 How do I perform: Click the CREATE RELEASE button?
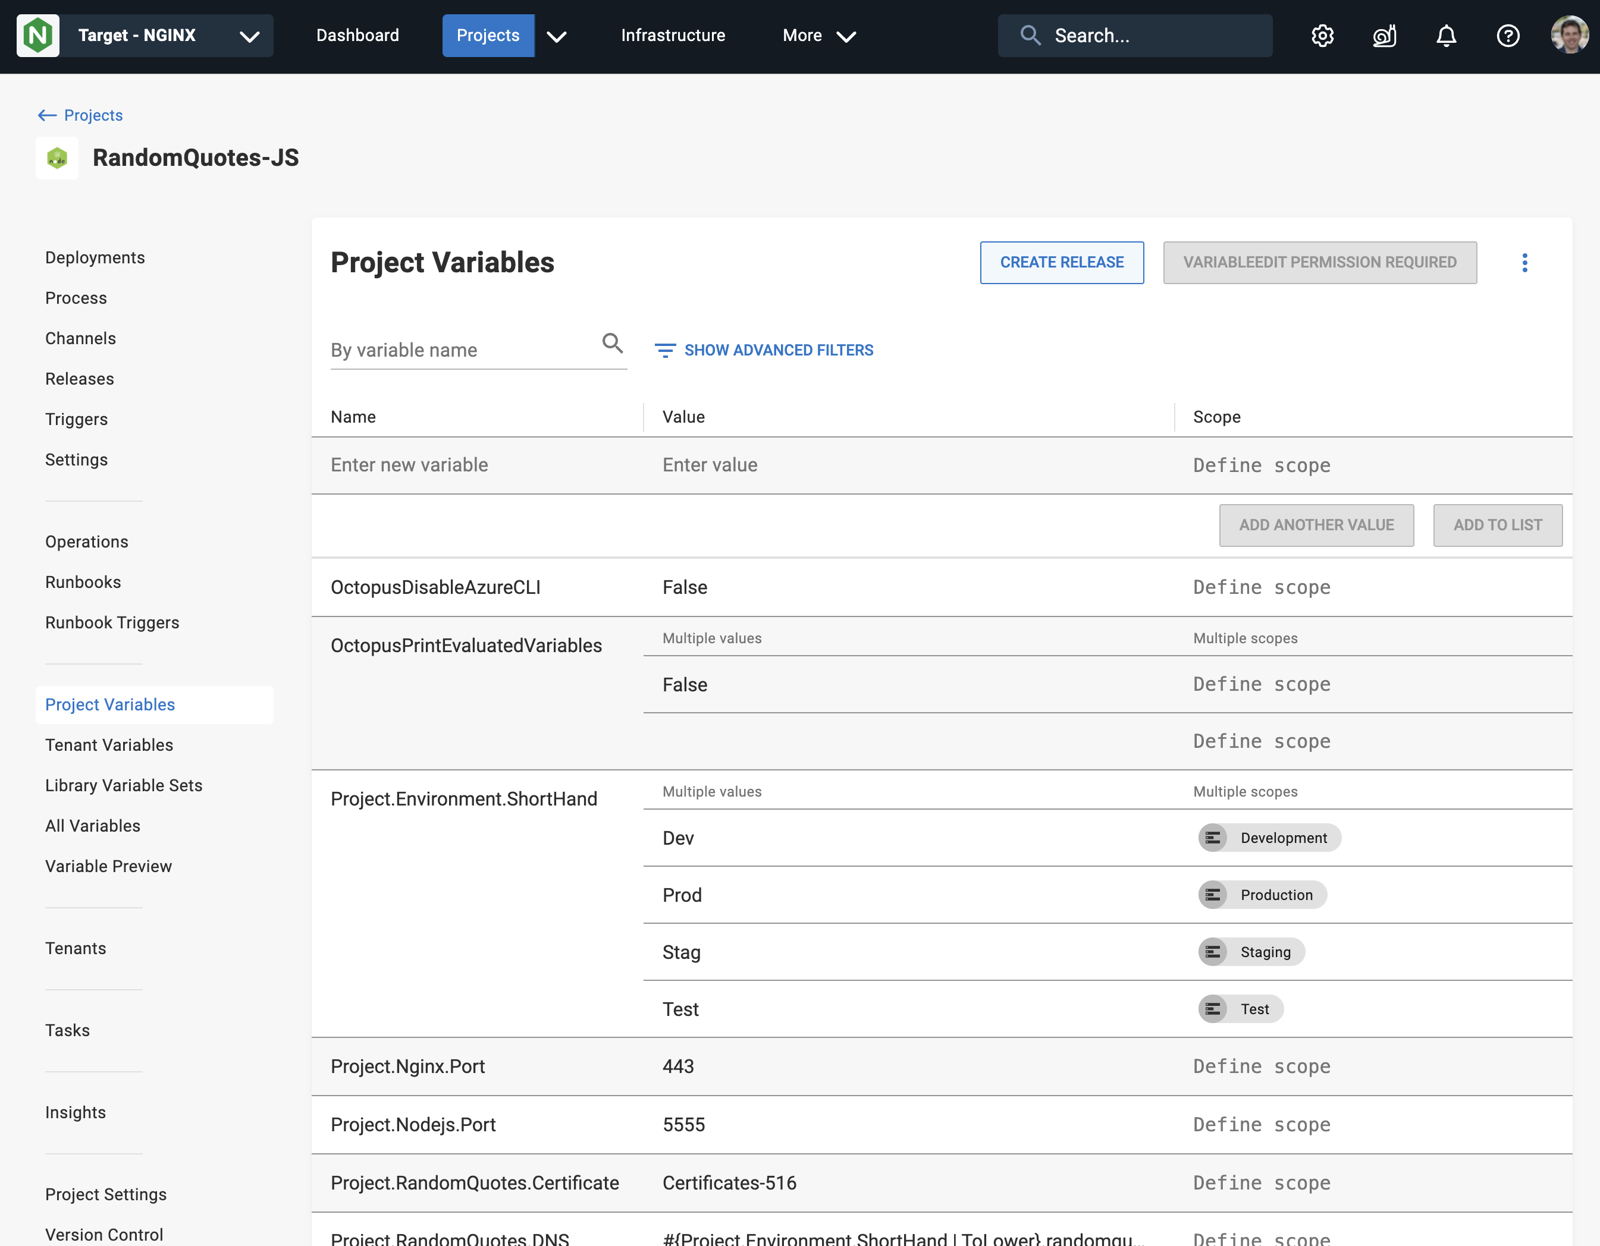coord(1062,262)
